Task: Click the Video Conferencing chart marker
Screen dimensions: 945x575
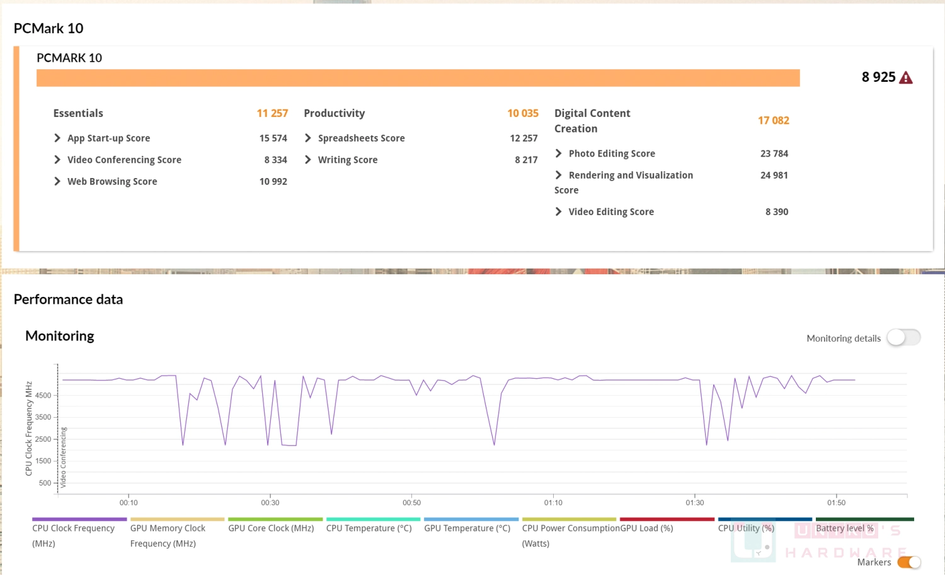Action: pos(63,457)
